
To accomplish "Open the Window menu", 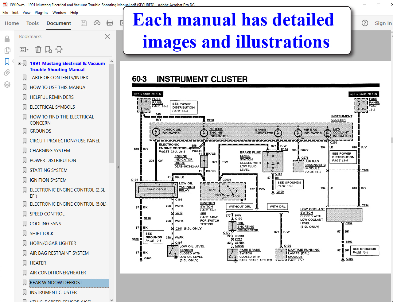I will point(59,13).
